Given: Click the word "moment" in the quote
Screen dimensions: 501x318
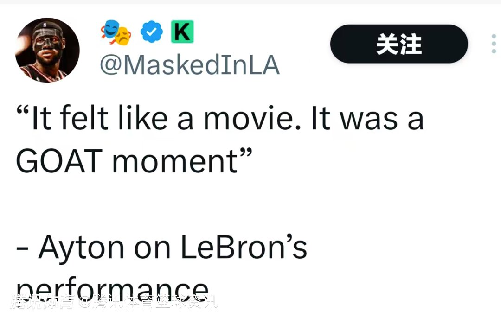Looking at the screenshot, I should tap(174, 161).
